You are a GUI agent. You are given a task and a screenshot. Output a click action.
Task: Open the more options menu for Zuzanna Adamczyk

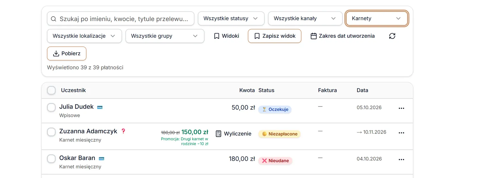(401, 133)
